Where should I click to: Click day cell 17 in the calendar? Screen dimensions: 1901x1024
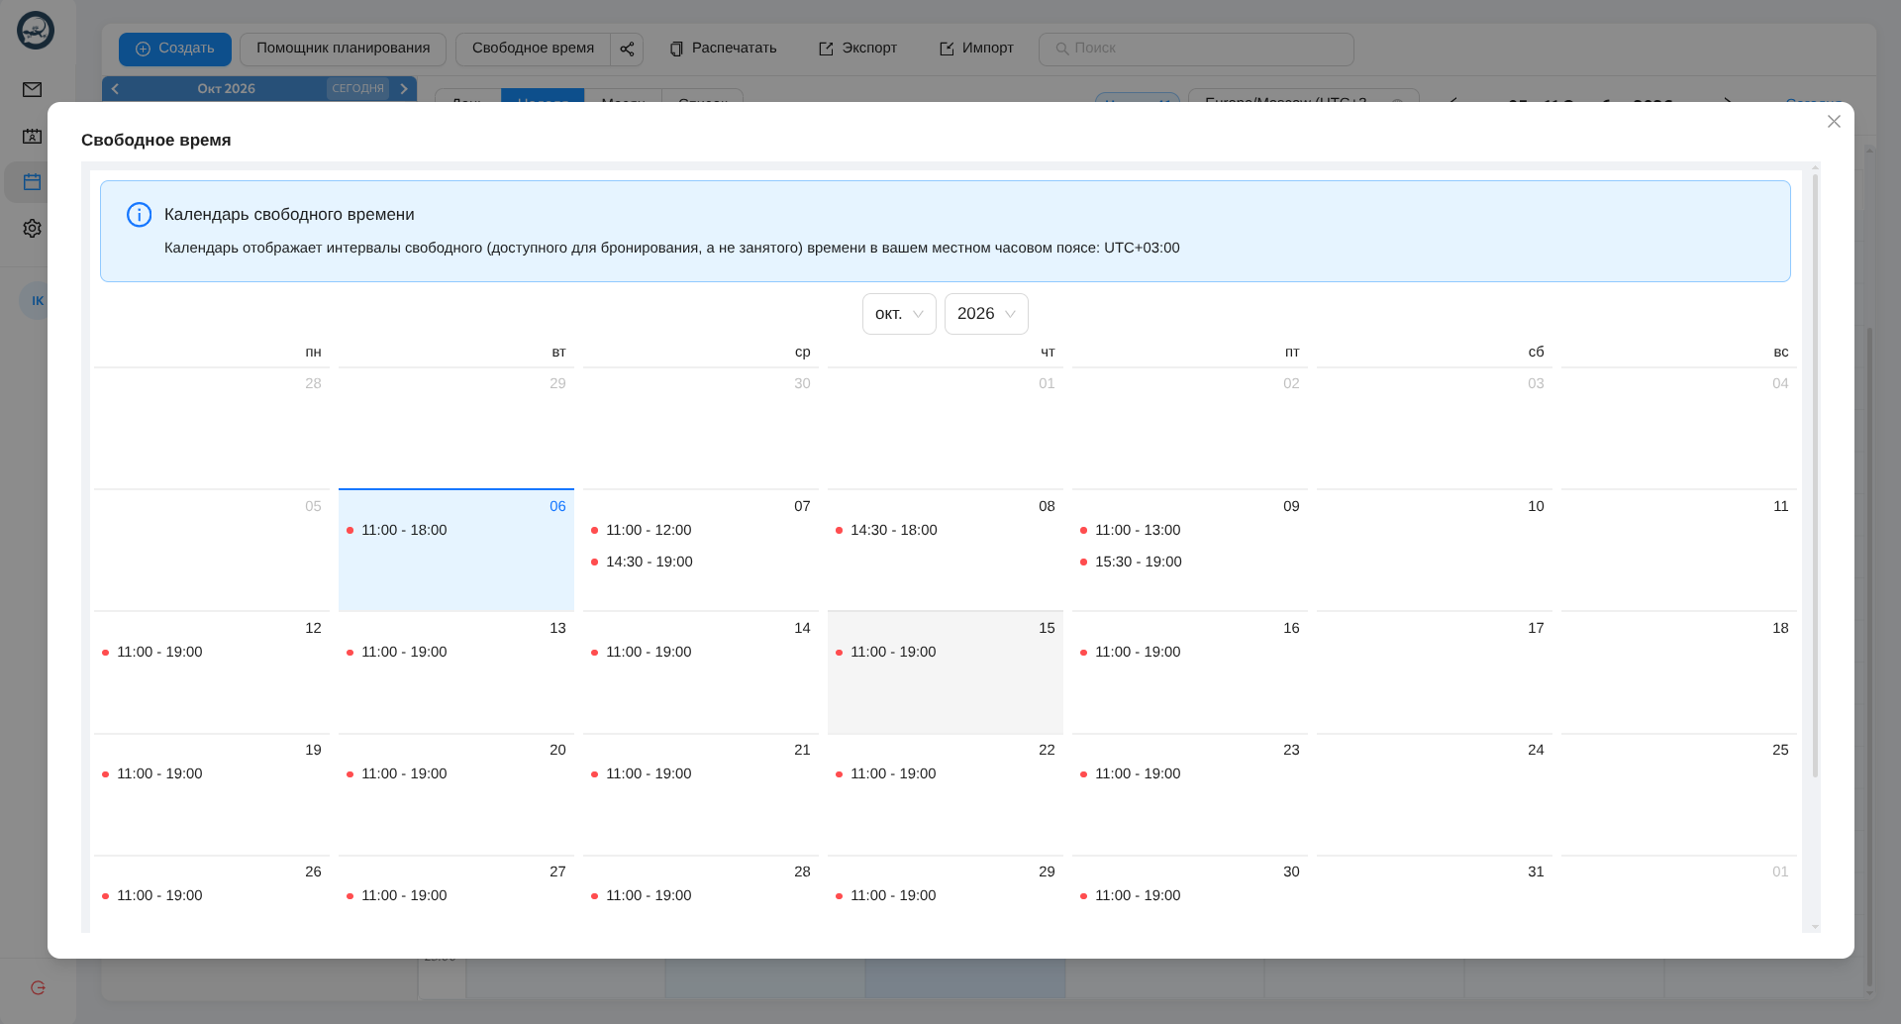pyautogui.click(x=1435, y=672)
